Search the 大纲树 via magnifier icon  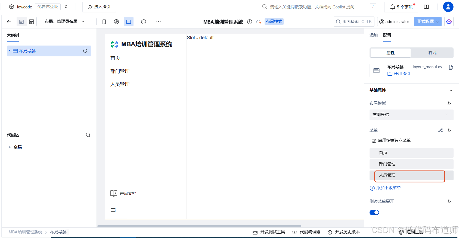[85, 51]
